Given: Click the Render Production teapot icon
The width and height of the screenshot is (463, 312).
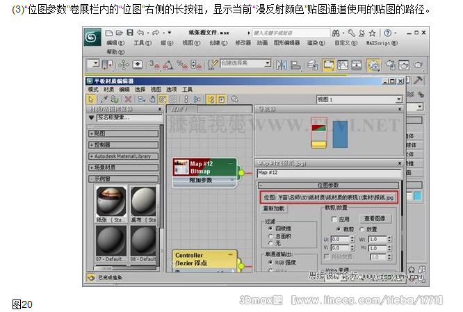Looking at the screenshot, I should pos(418,65).
